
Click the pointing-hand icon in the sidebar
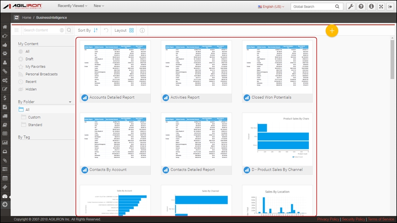coord(5,36)
